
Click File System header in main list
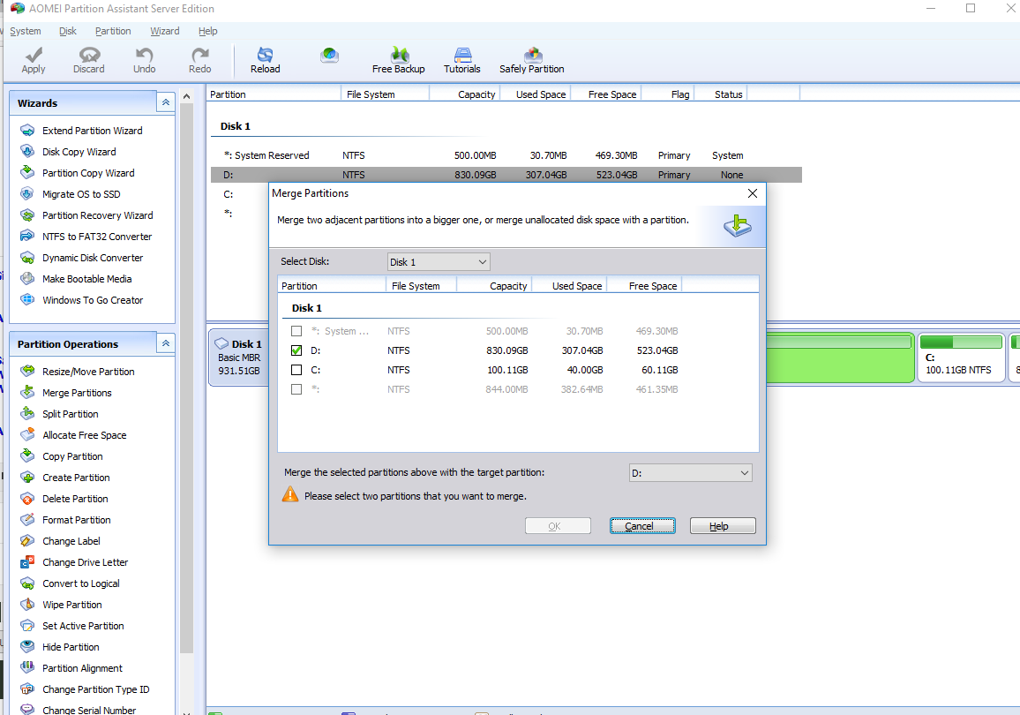[x=385, y=94]
